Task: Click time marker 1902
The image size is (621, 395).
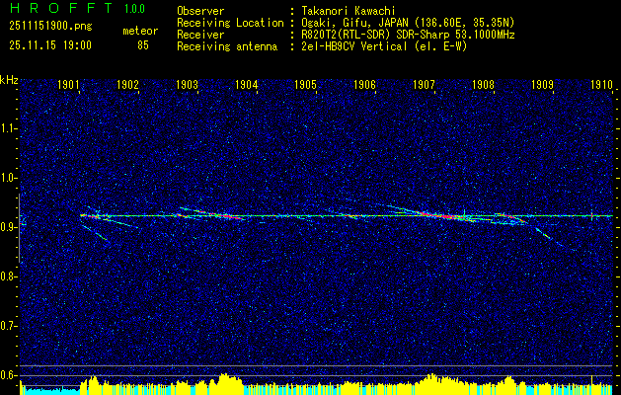Action: (x=127, y=84)
